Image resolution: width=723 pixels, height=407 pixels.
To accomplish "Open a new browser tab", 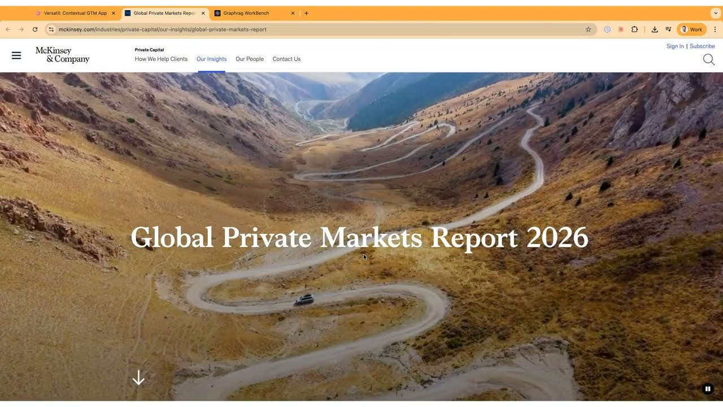I will pyautogui.click(x=306, y=13).
